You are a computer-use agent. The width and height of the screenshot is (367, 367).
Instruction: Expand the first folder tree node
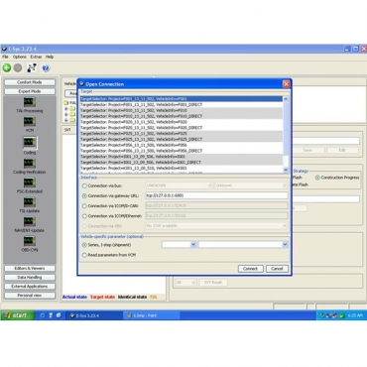pos(66,108)
